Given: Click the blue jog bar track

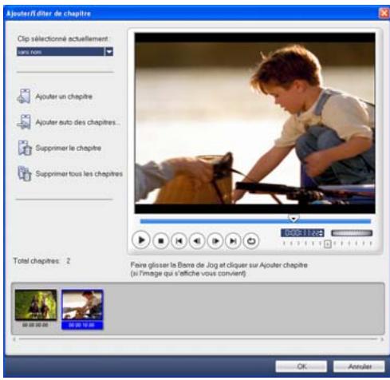Looking at the screenshot, I should pos(255,221).
